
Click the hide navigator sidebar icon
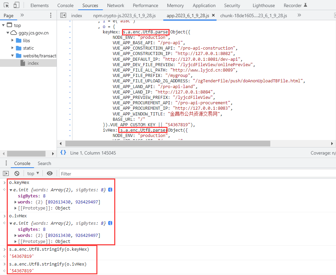(x=63, y=15)
